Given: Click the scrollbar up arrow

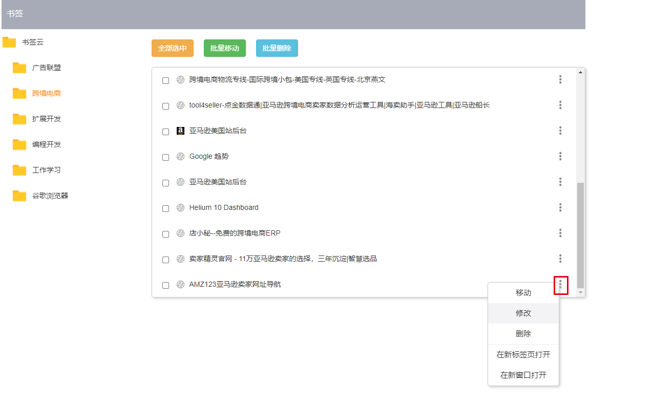Looking at the screenshot, I should pyautogui.click(x=580, y=72).
